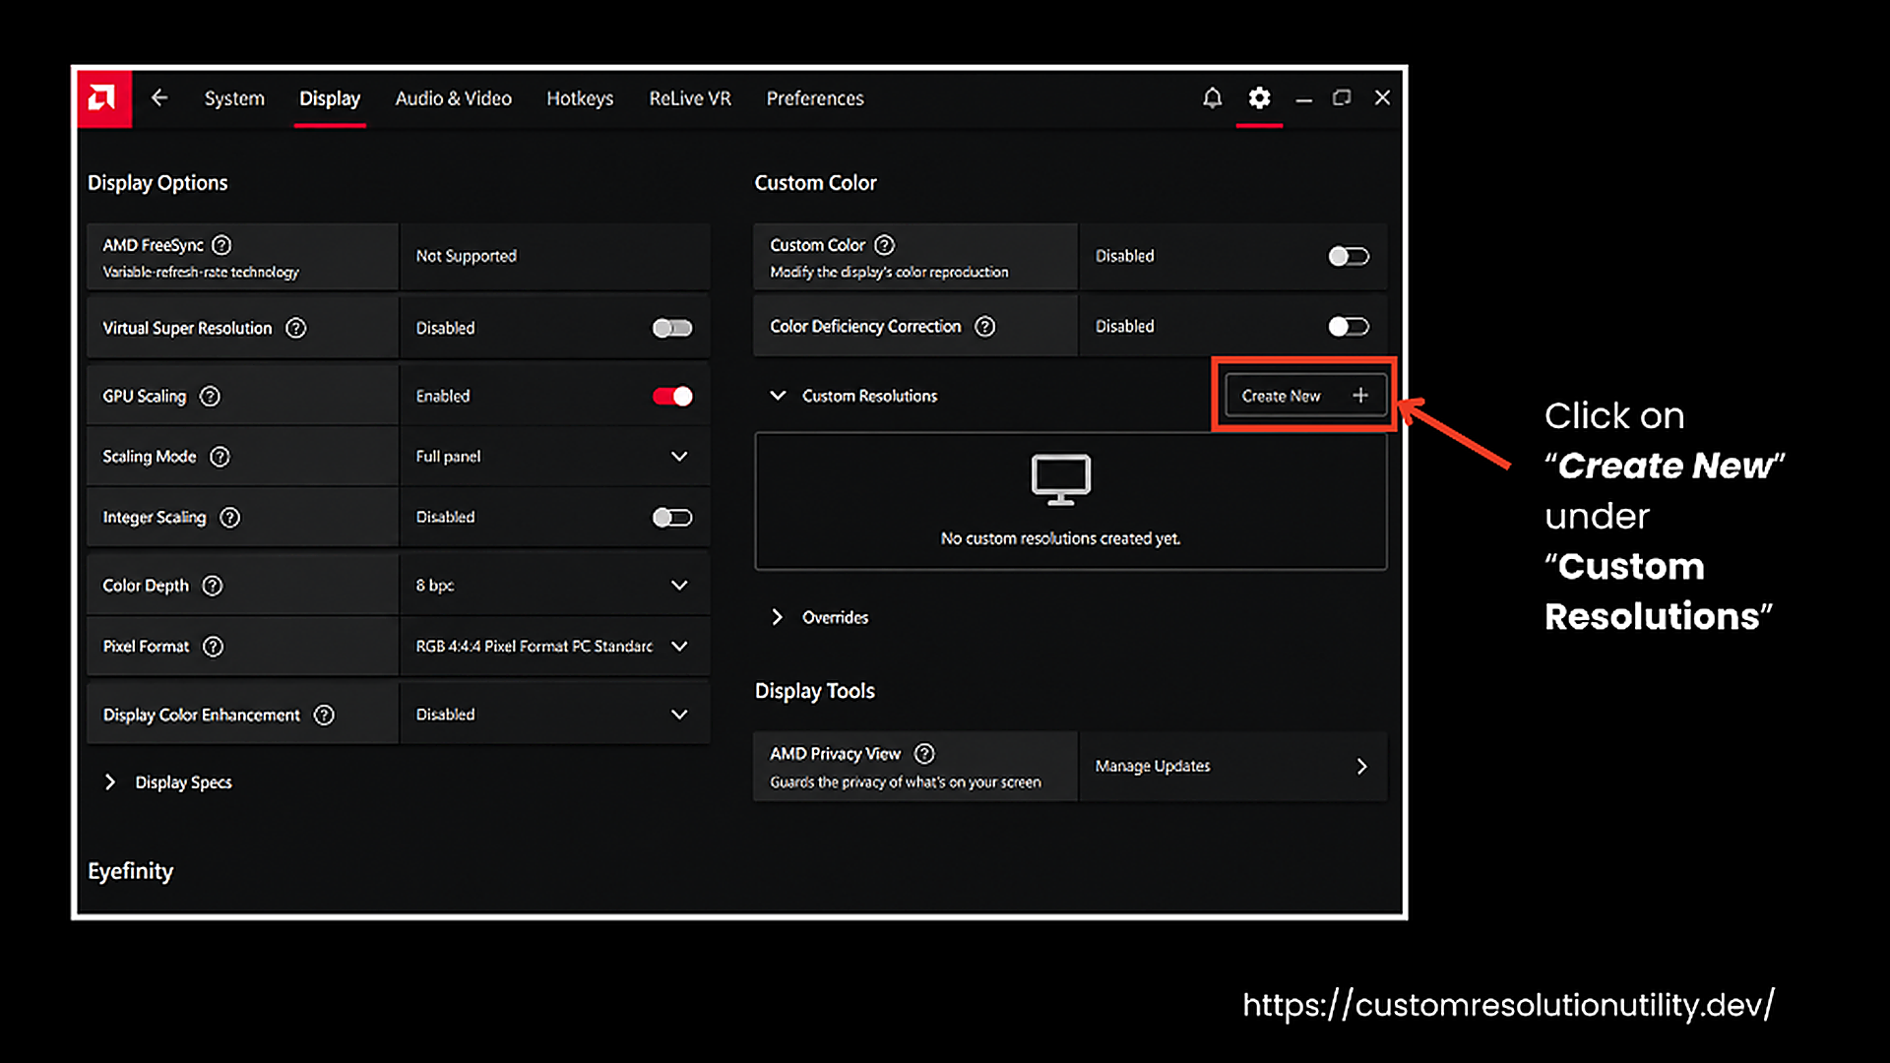Show help for Virtual Super Resolution
The image size is (1890, 1063).
295,328
